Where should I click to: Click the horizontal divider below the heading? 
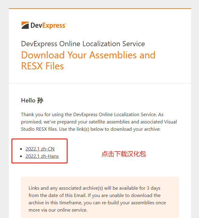click(x=100, y=83)
